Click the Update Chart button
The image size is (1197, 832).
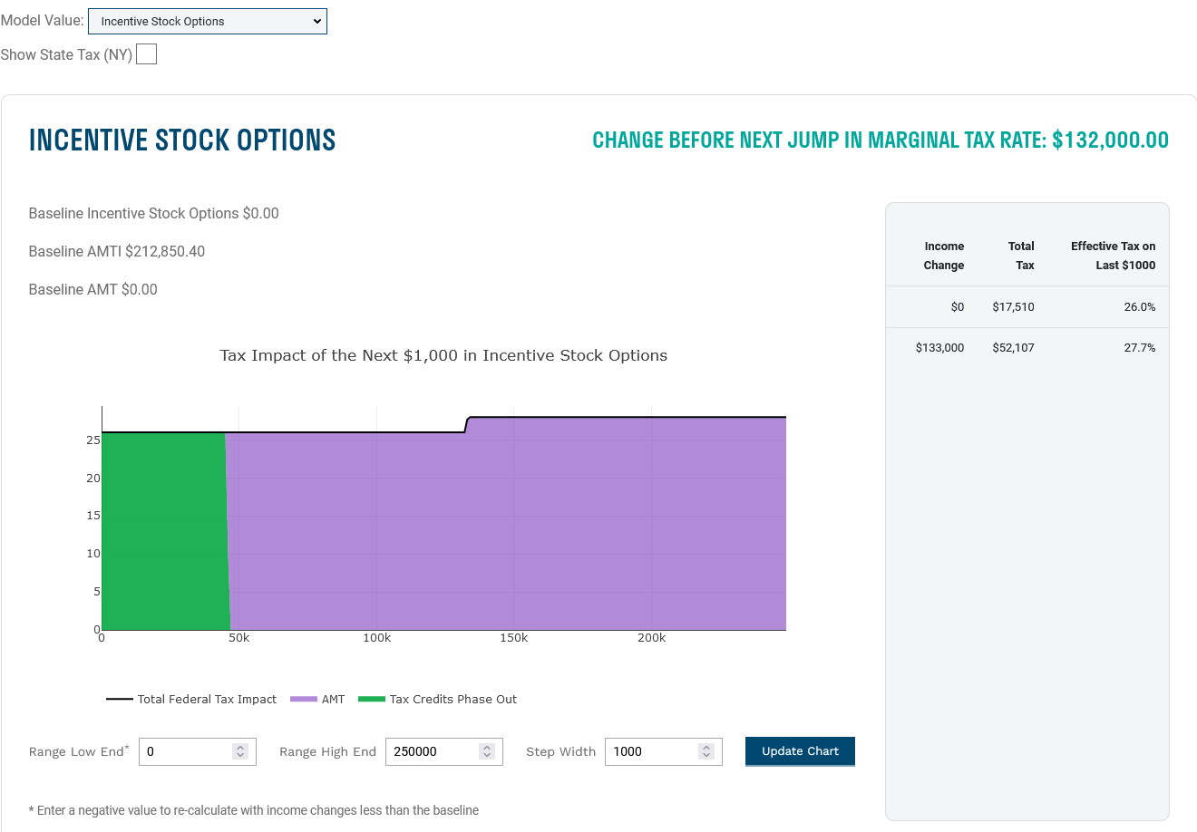click(800, 751)
